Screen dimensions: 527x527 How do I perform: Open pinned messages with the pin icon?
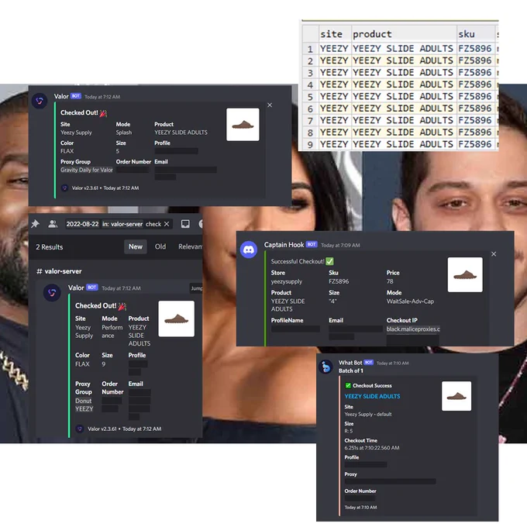click(x=36, y=224)
